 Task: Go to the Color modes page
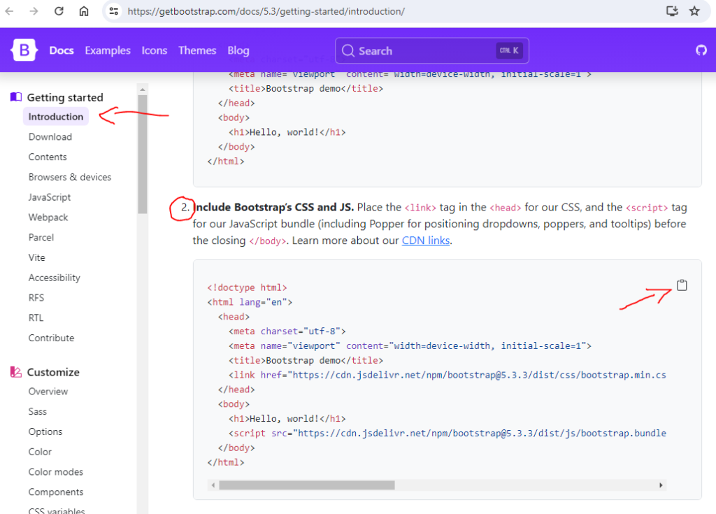tap(56, 472)
